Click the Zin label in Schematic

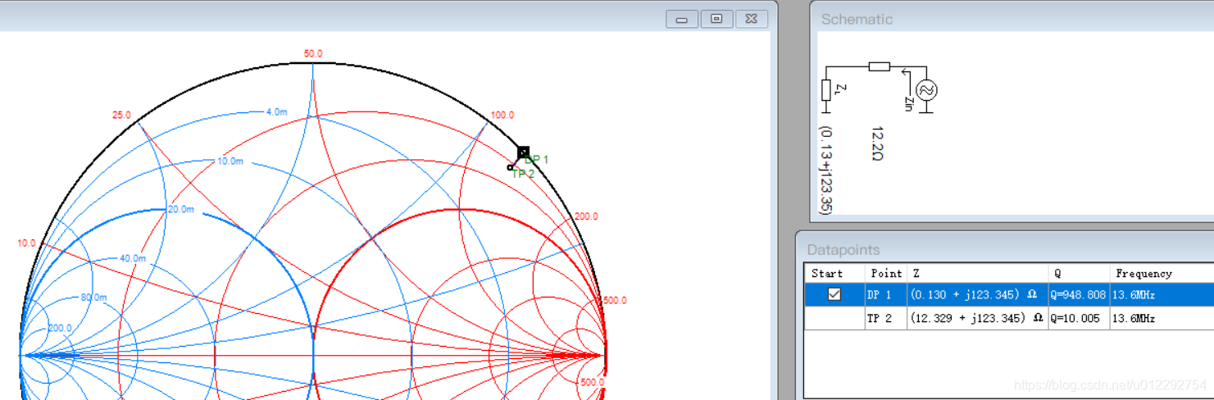908,103
